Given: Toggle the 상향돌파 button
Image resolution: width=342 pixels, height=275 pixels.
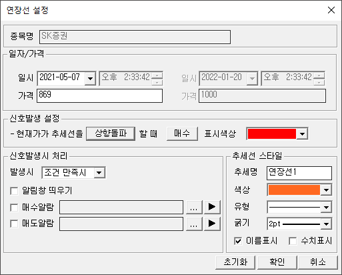Looking at the screenshot, I should click(111, 133).
